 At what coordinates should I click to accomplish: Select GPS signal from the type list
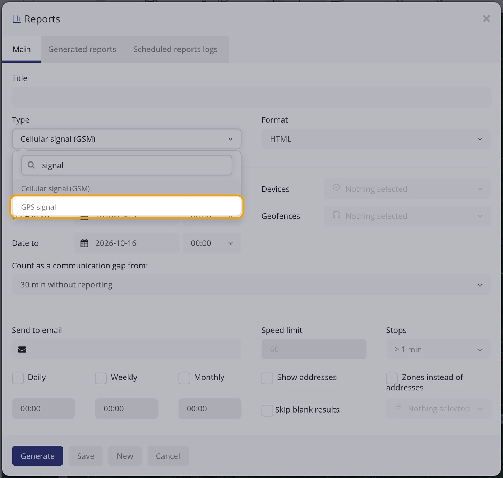pos(127,207)
